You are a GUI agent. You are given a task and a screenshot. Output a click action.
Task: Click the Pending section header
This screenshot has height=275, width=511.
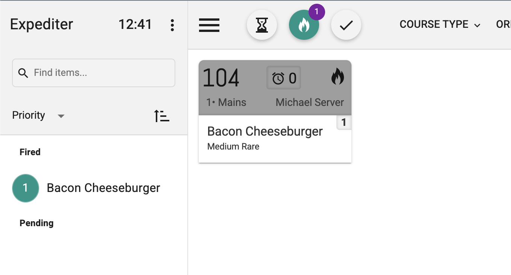(36, 223)
